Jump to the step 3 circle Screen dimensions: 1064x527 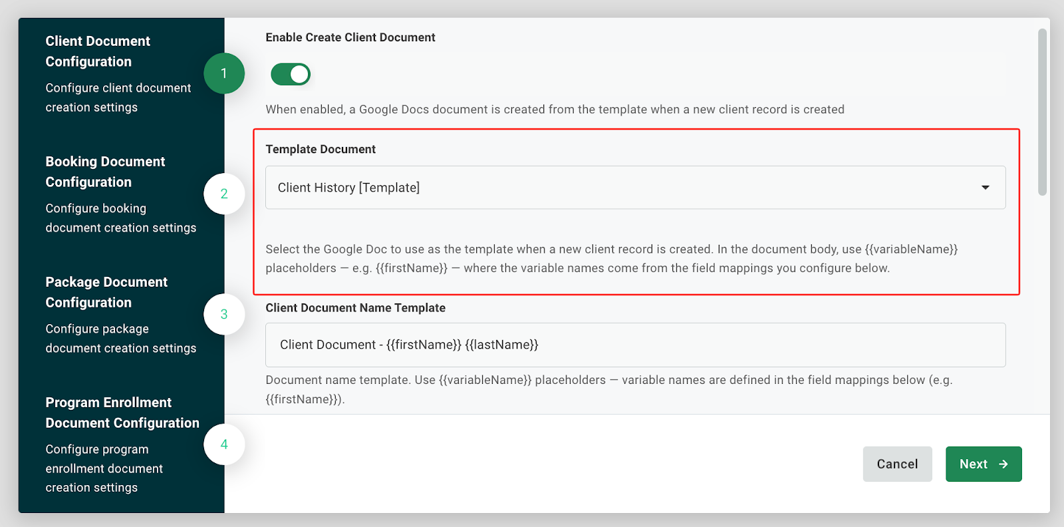pos(224,314)
